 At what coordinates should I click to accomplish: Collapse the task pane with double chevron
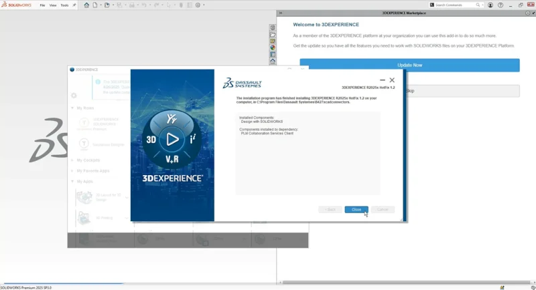(280, 13)
